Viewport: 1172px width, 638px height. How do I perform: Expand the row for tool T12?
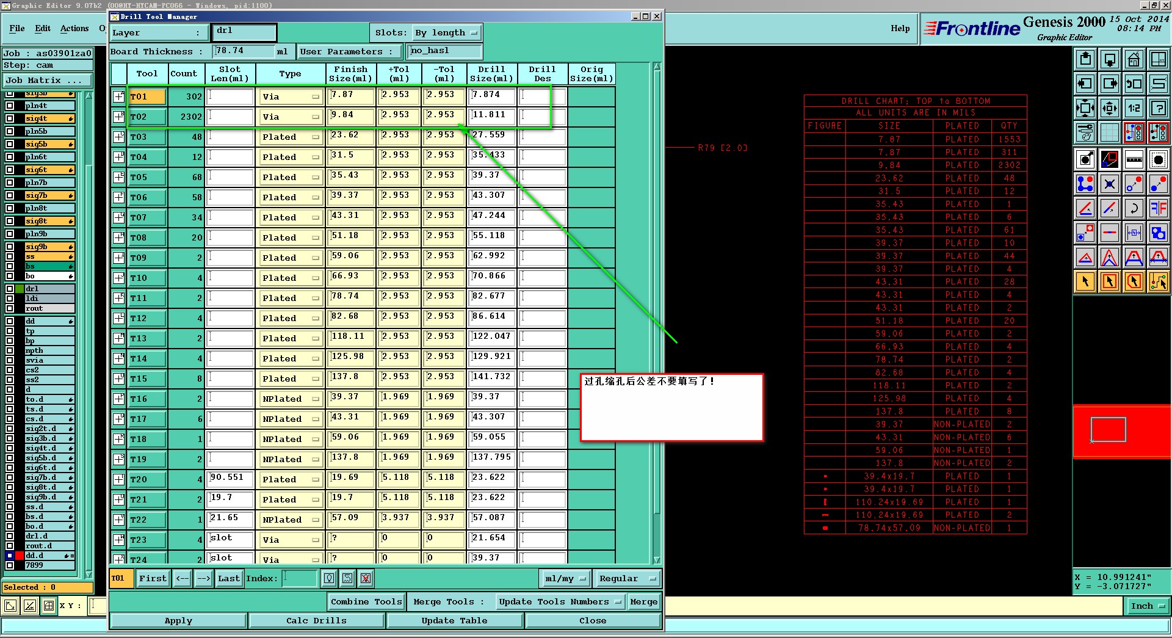click(118, 318)
